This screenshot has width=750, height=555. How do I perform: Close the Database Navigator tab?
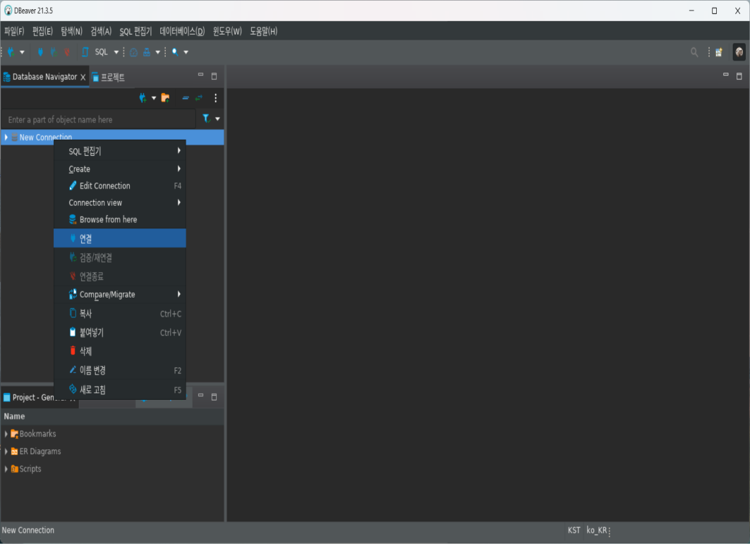coord(83,77)
